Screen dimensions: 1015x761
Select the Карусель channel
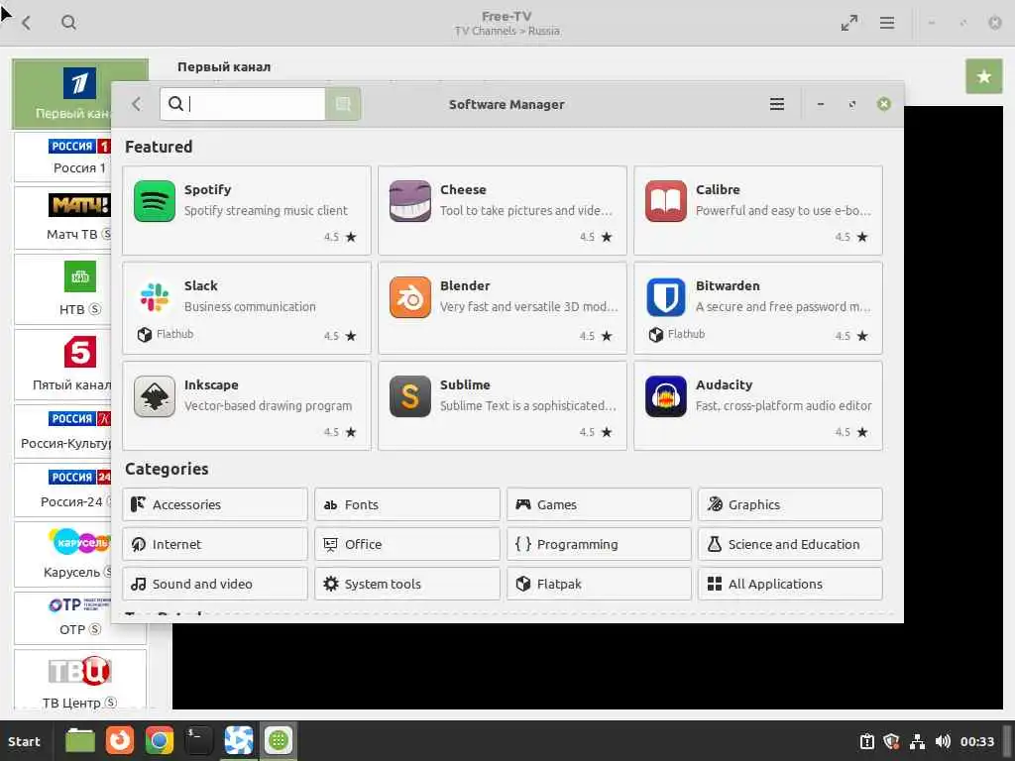click(62, 554)
